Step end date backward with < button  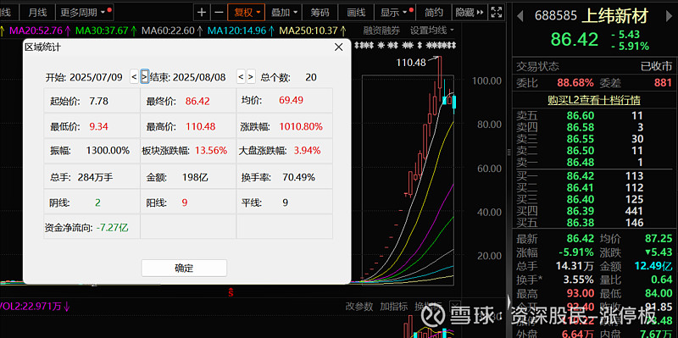[241, 77]
